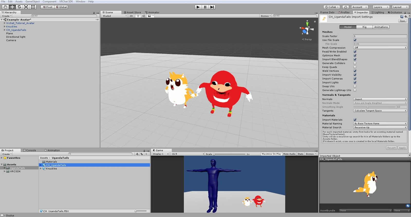
Task: Open the cloud services icon
Action: click(x=345, y=7)
